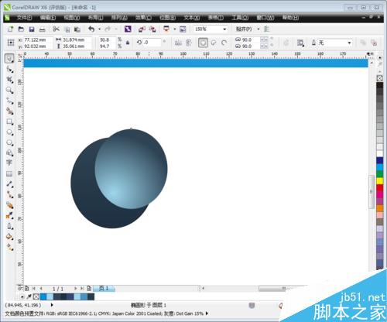The image size is (387, 322).
Task: Select the Smart Fill tool
Action: point(10,111)
